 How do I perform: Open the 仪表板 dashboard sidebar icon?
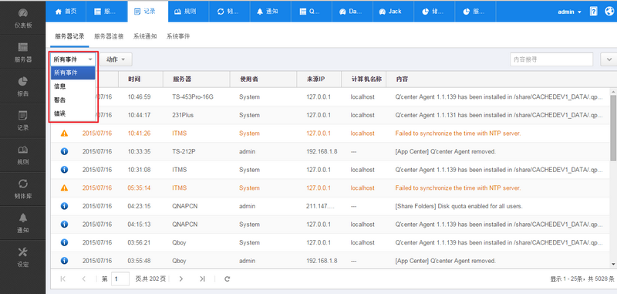point(23,13)
